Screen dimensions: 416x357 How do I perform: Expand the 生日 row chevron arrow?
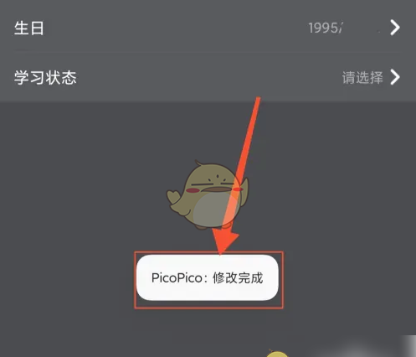[395, 28]
